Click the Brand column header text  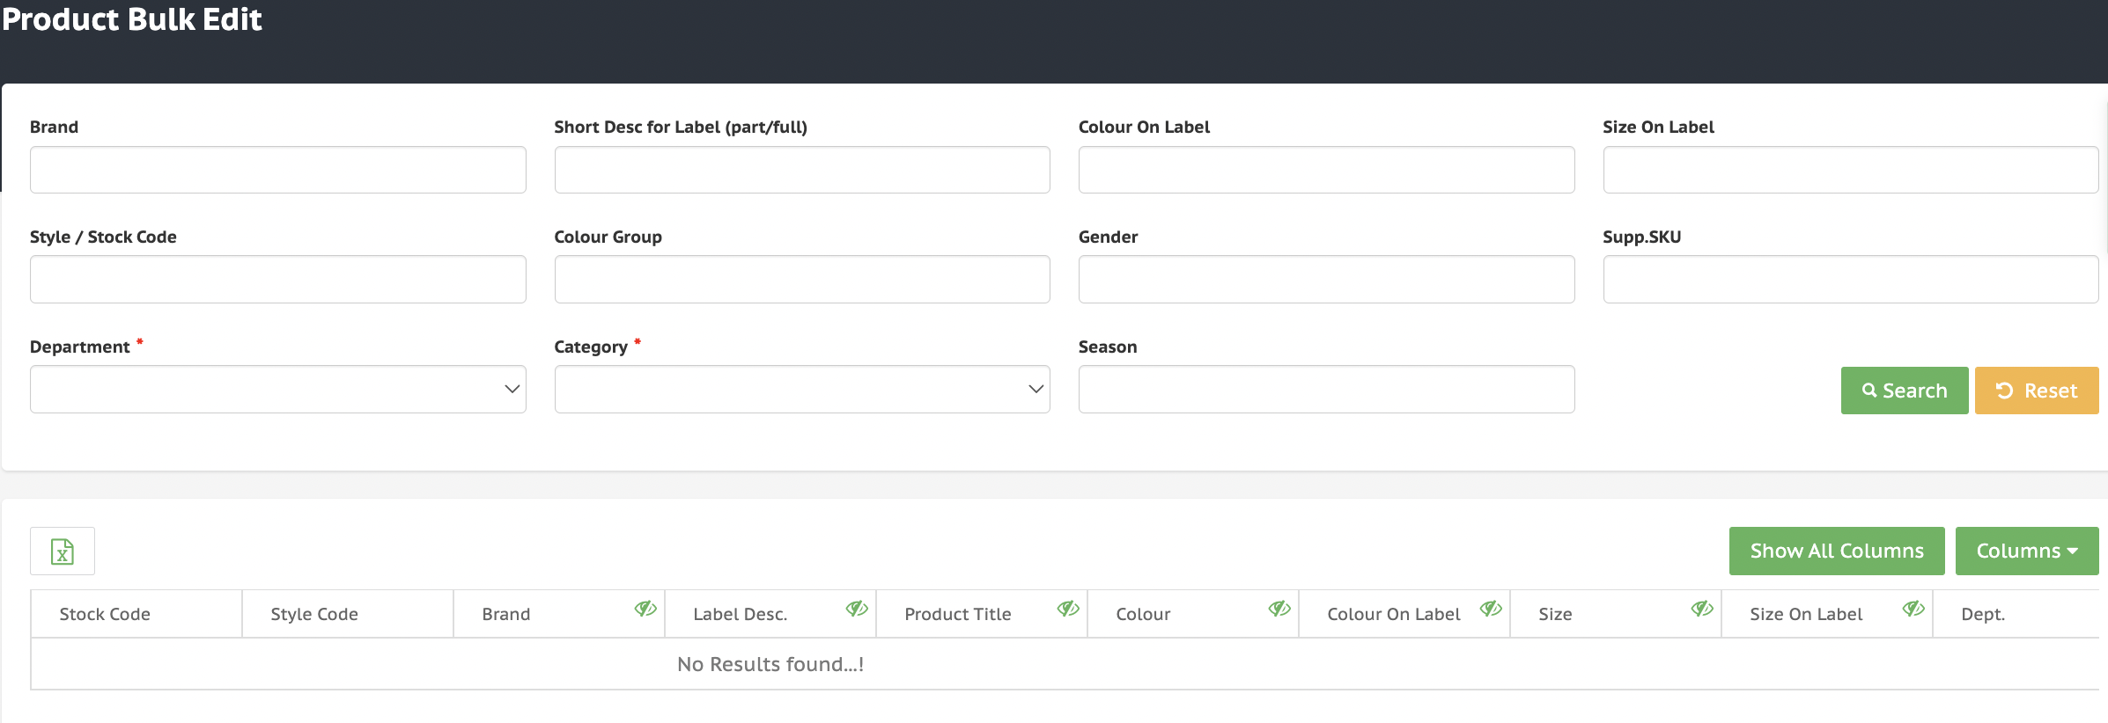(506, 614)
